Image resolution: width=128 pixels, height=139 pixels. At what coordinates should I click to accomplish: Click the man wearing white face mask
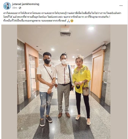click(x=64, y=85)
